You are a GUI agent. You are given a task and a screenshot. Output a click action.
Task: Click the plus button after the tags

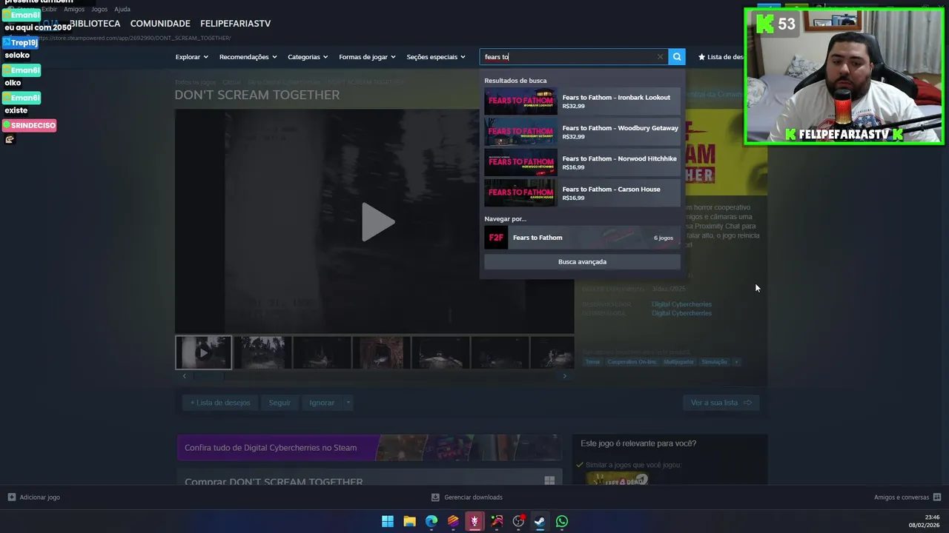point(736,362)
